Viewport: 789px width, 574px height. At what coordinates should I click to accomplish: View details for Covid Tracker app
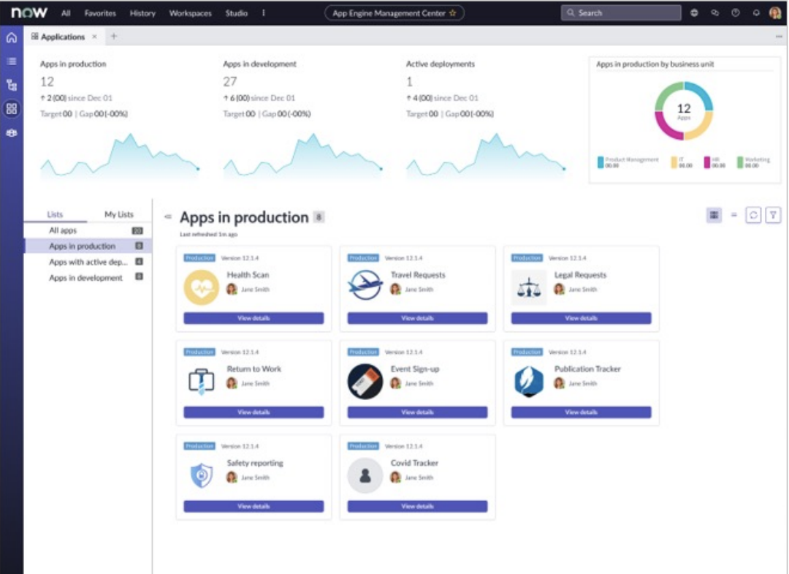pyautogui.click(x=417, y=506)
